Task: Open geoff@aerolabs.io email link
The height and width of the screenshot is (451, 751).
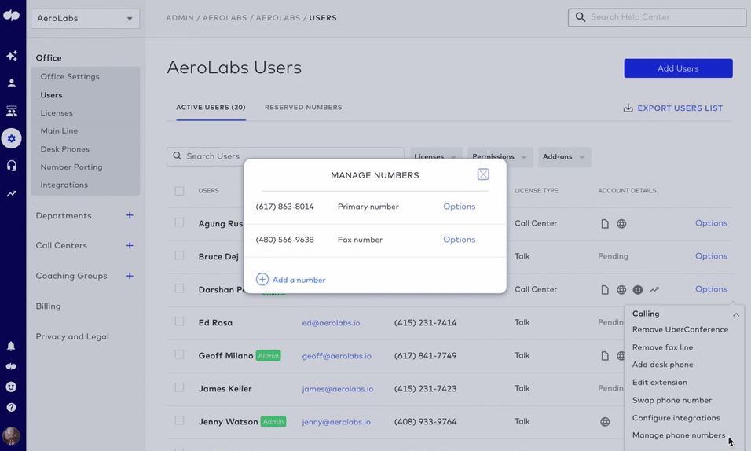Action: coord(336,356)
